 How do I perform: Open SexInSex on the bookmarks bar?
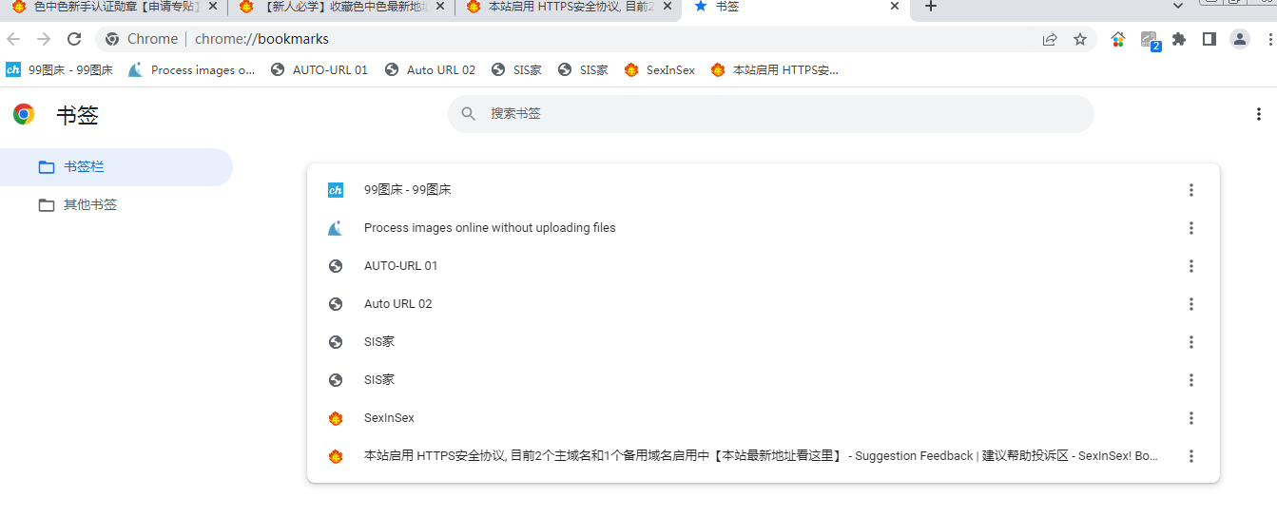[659, 69]
